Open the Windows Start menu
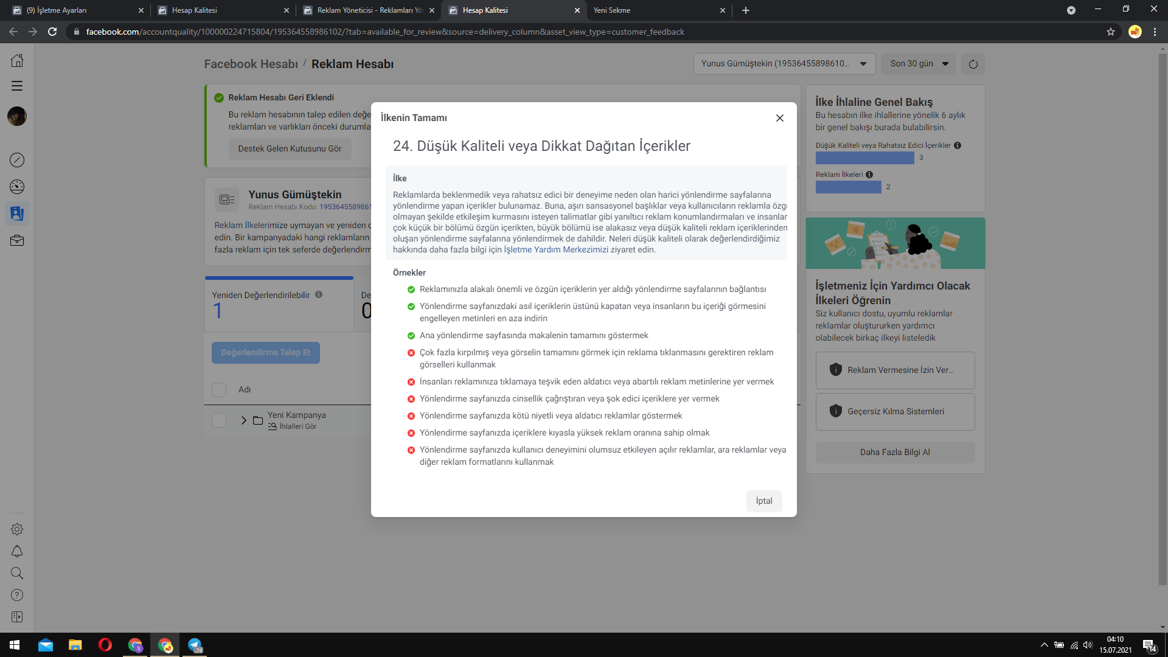 15,645
